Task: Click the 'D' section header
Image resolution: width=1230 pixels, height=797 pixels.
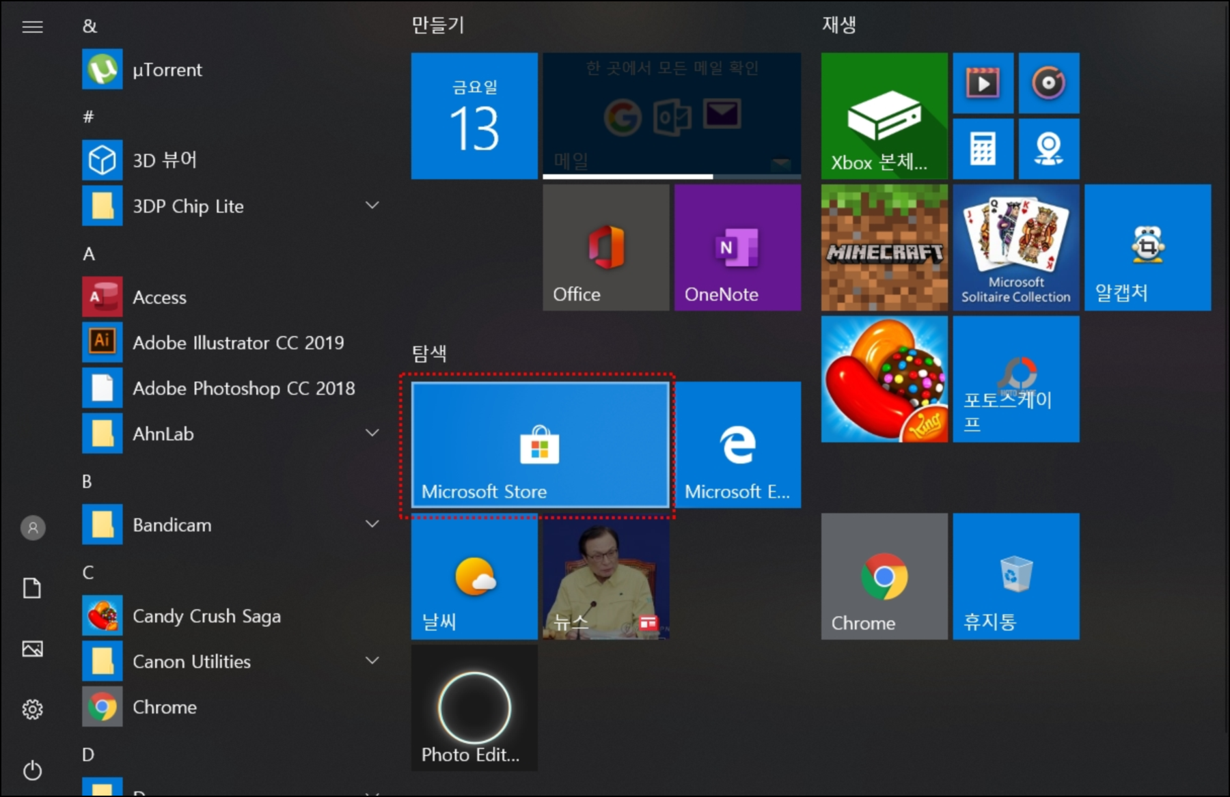Action: pos(88,755)
